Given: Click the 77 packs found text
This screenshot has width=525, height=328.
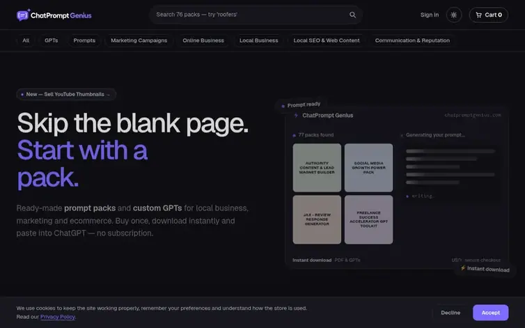Looking at the screenshot, I should click(315, 135).
